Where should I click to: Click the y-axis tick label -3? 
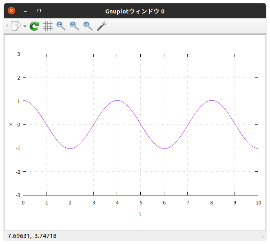(x=18, y=195)
